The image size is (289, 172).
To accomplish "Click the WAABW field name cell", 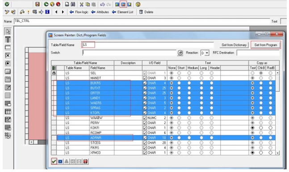I will (102, 118).
